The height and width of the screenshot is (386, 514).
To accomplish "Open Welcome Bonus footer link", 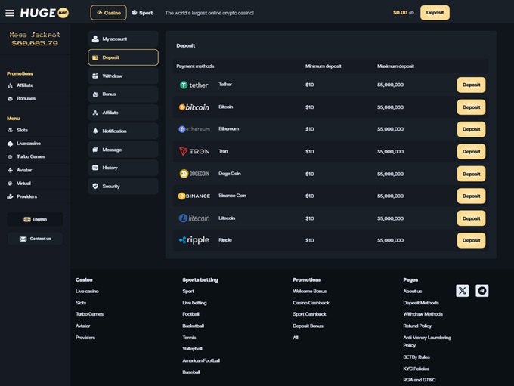I will pyautogui.click(x=309, y=291).
